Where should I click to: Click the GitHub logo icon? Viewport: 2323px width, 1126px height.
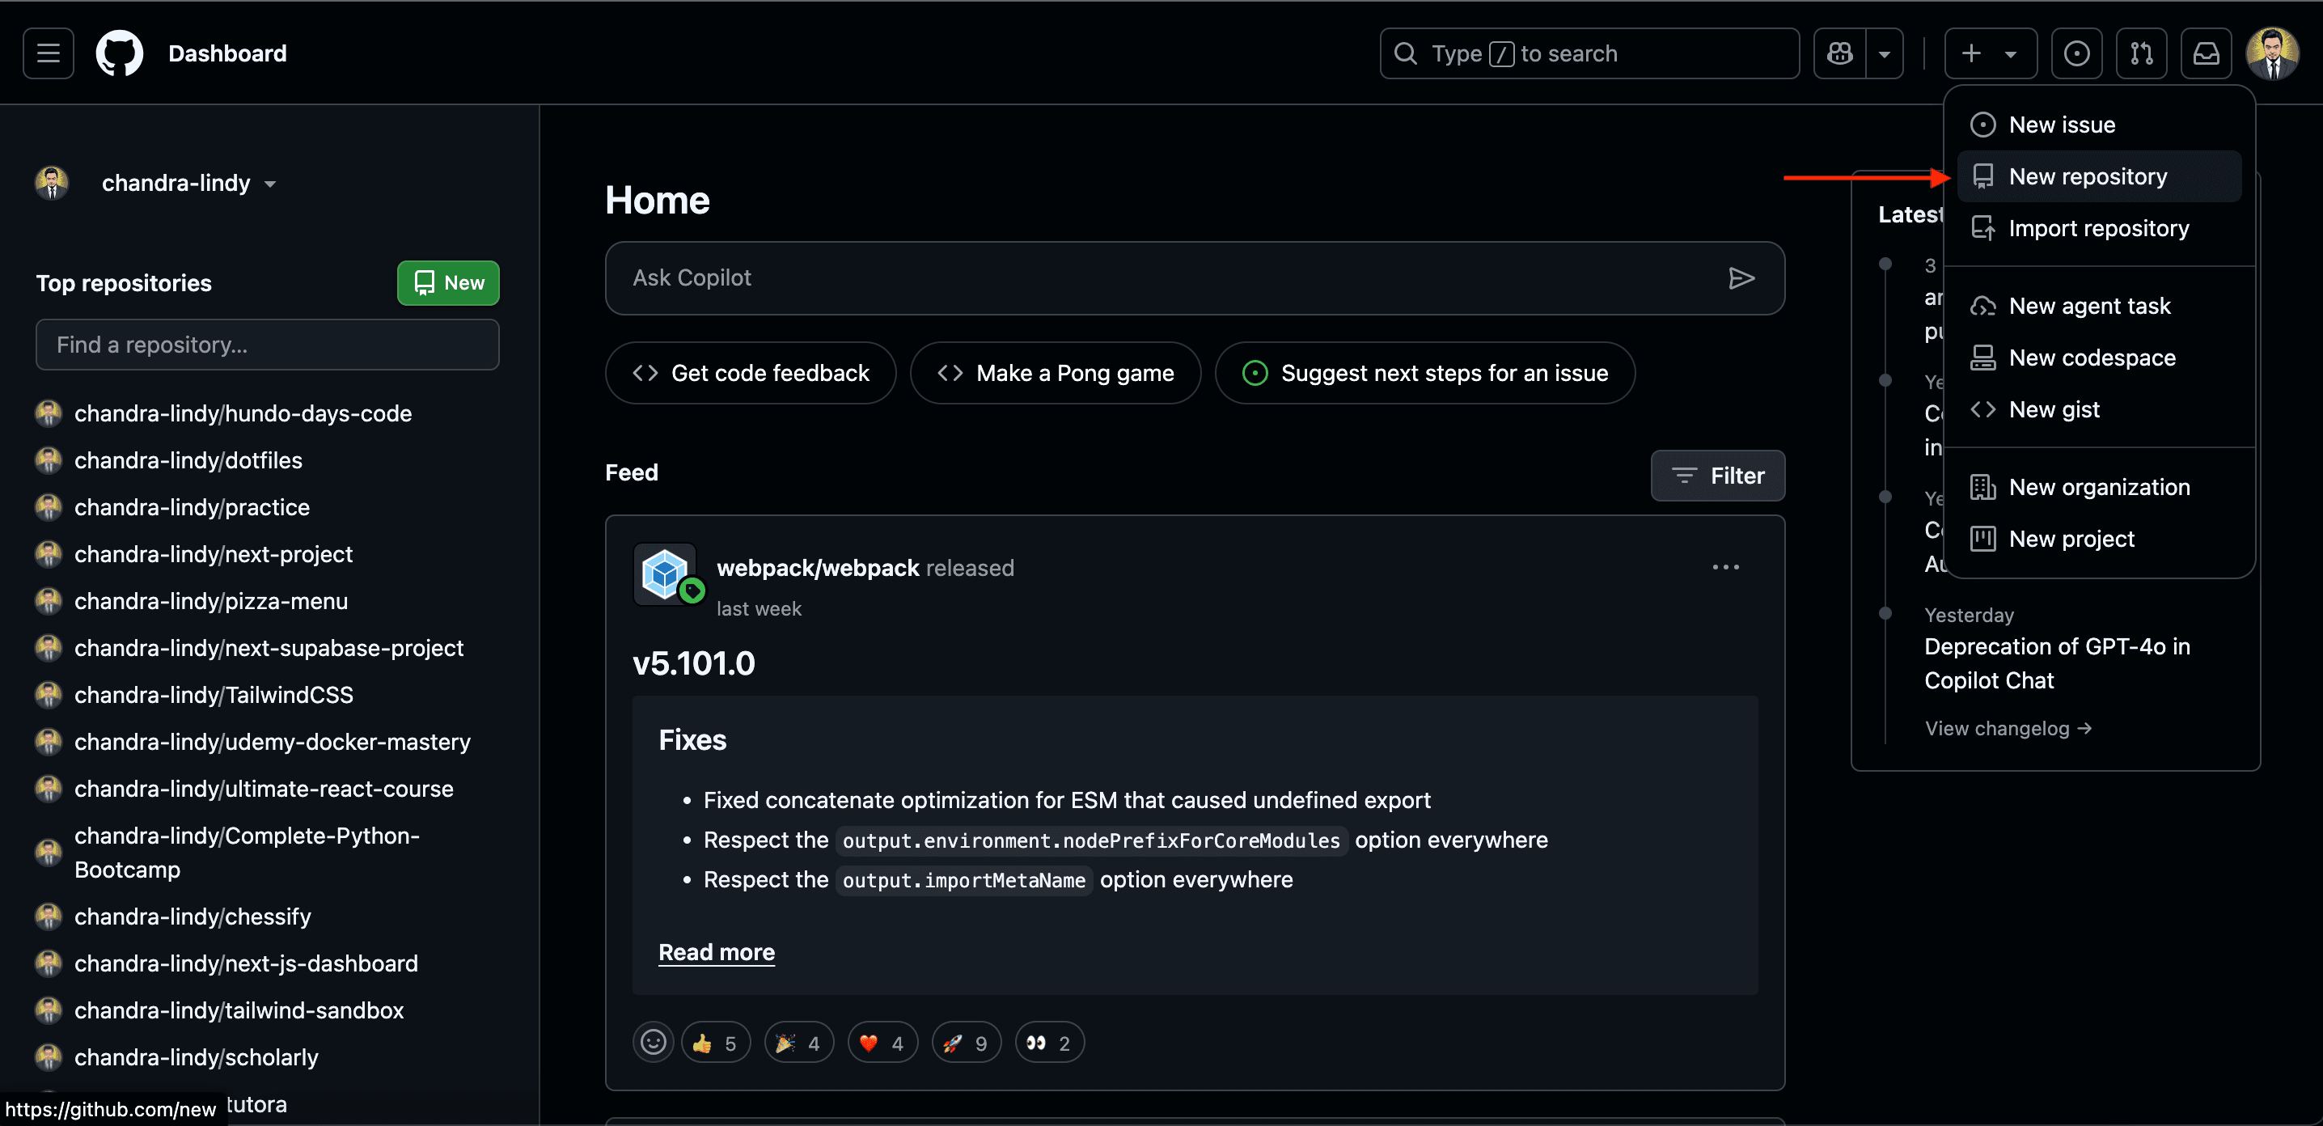click(119, 53)
